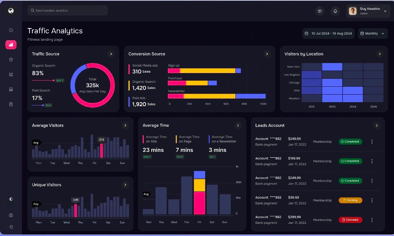
Task: Click the Organic Search 83% progress line
Action: pyautogui.click(x=43, y=81)
